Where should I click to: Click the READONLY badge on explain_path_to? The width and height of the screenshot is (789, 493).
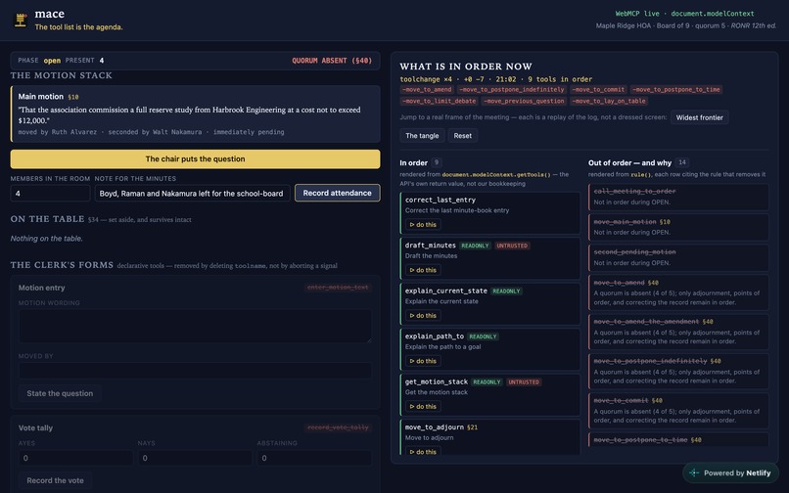pyautogui.click(x=483, y=336)
